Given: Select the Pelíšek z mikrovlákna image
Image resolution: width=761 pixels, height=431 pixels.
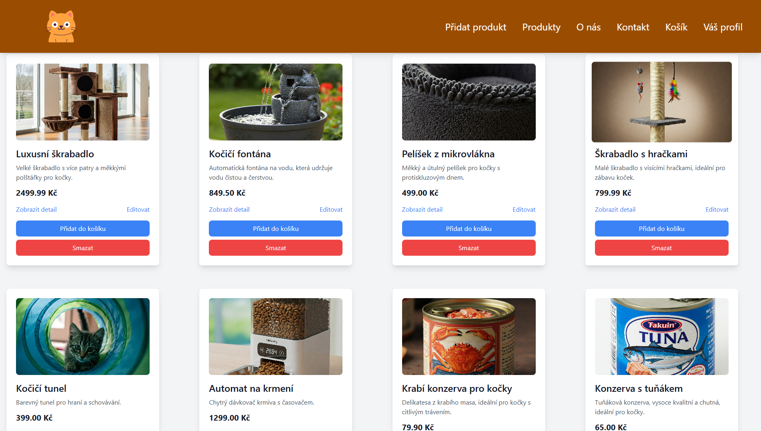Looking at the screenshot, I should pos(469,102).
